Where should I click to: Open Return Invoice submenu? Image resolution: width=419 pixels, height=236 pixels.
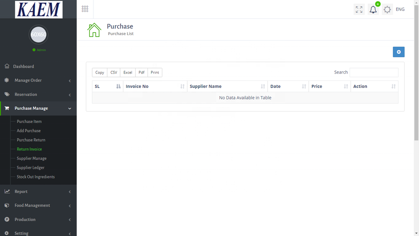pos(29,149)
